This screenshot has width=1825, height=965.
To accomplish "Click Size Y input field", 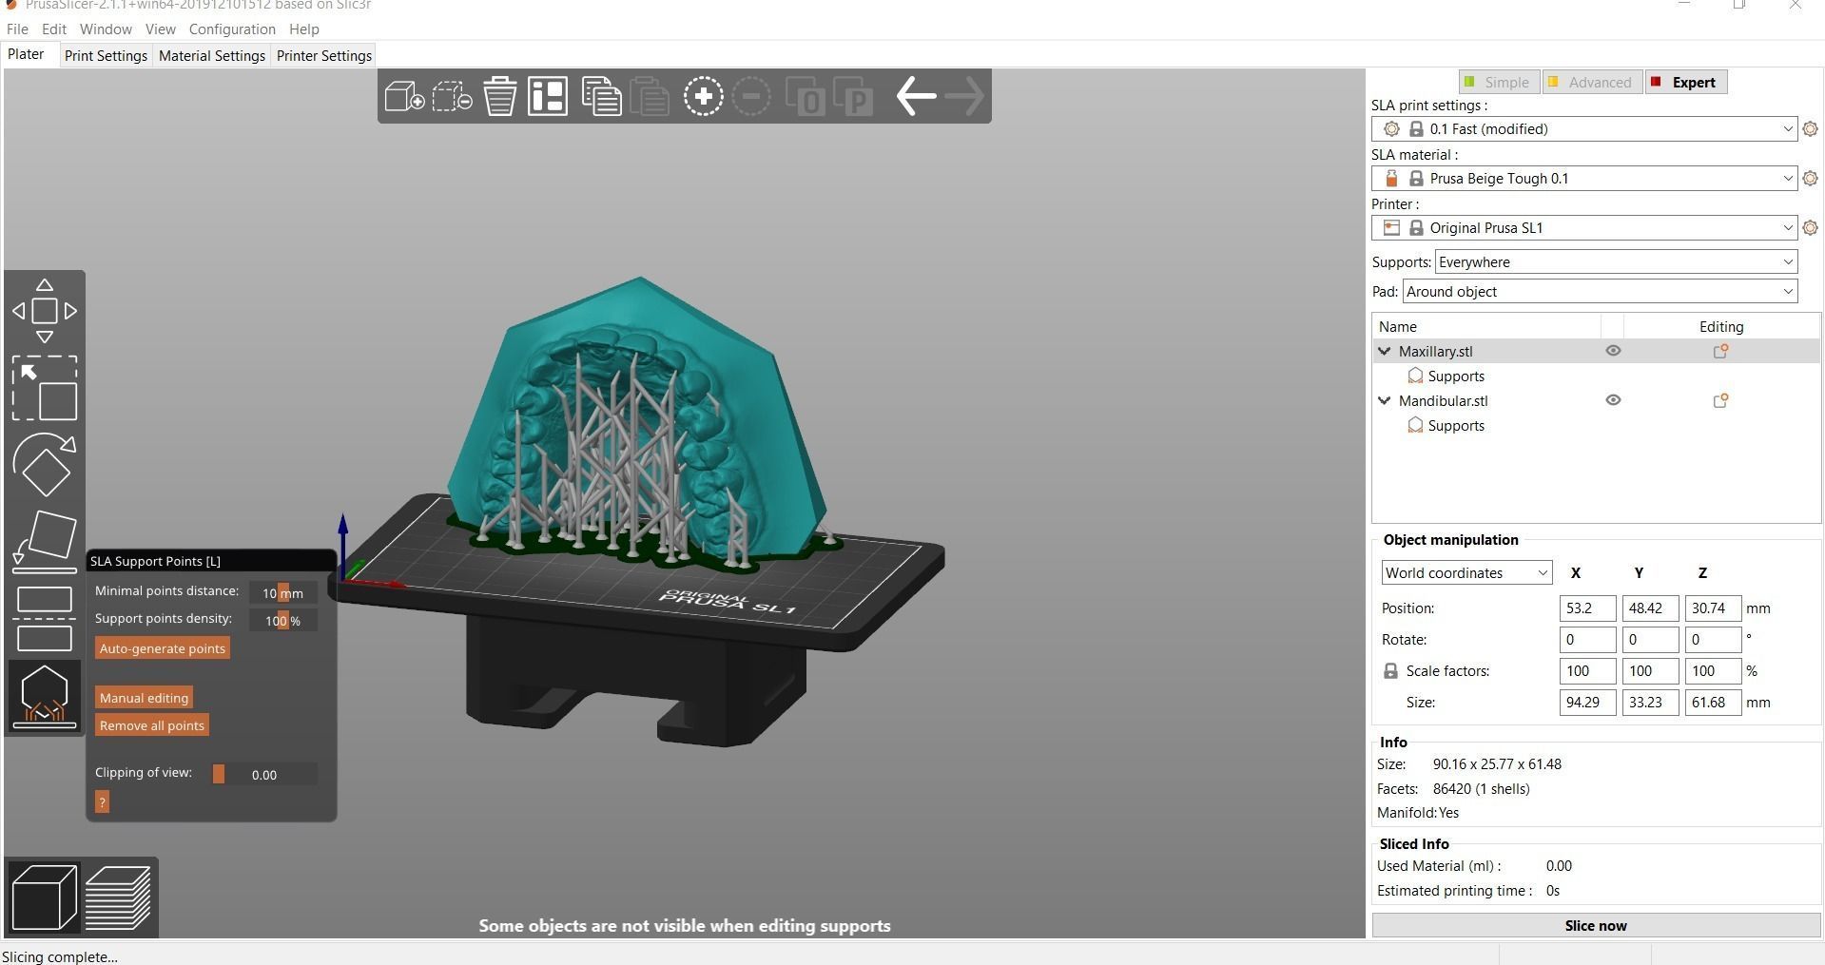I will (x=1650, y=703).
